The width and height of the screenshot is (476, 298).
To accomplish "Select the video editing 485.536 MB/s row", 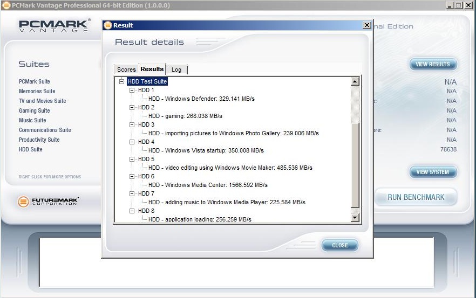I will point(230,168).
